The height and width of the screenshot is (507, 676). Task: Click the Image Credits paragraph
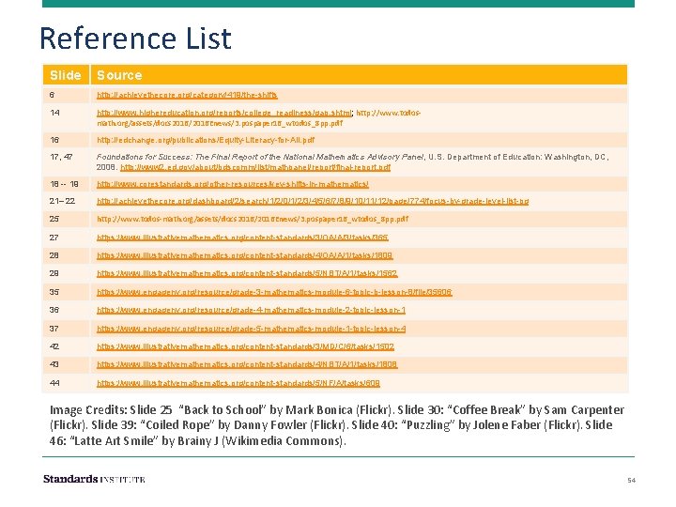point(337,425)
